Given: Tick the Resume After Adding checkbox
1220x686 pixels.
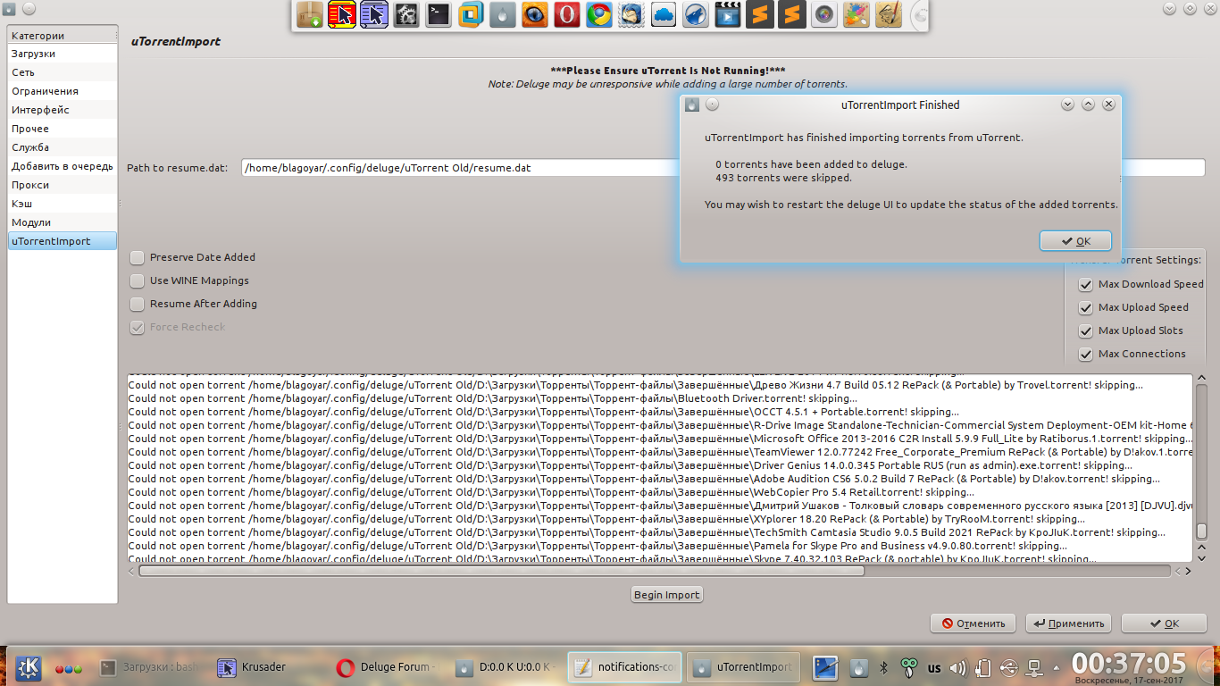Looking at the screenshot, I should 137,304.
